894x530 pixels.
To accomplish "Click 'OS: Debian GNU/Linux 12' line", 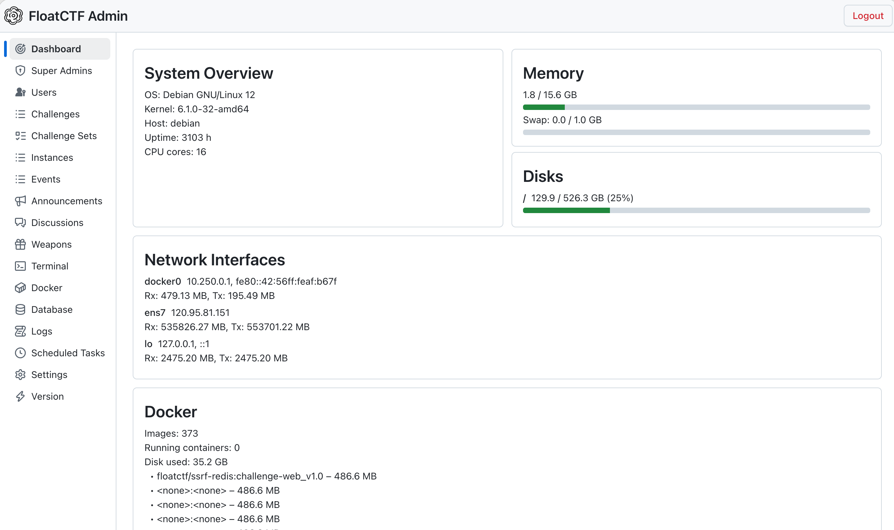I will point(200,95).
